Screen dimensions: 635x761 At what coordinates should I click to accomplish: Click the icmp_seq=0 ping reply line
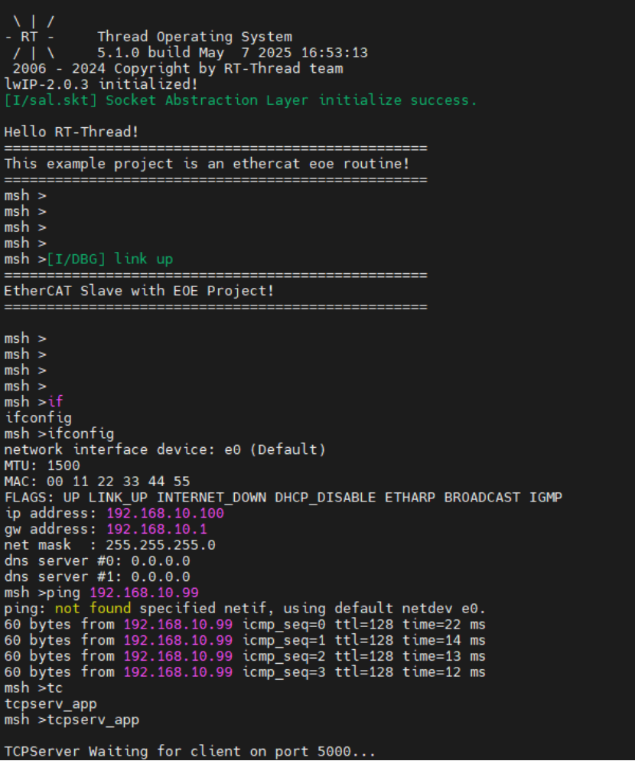pos(245,625)
